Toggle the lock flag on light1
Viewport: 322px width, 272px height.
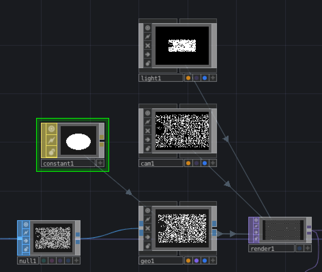[148, 63]
